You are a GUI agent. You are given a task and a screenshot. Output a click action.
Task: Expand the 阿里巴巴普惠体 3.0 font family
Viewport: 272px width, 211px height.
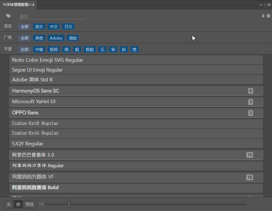136,155
